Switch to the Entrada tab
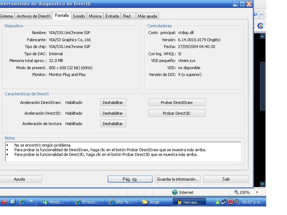 coord(112,16)
